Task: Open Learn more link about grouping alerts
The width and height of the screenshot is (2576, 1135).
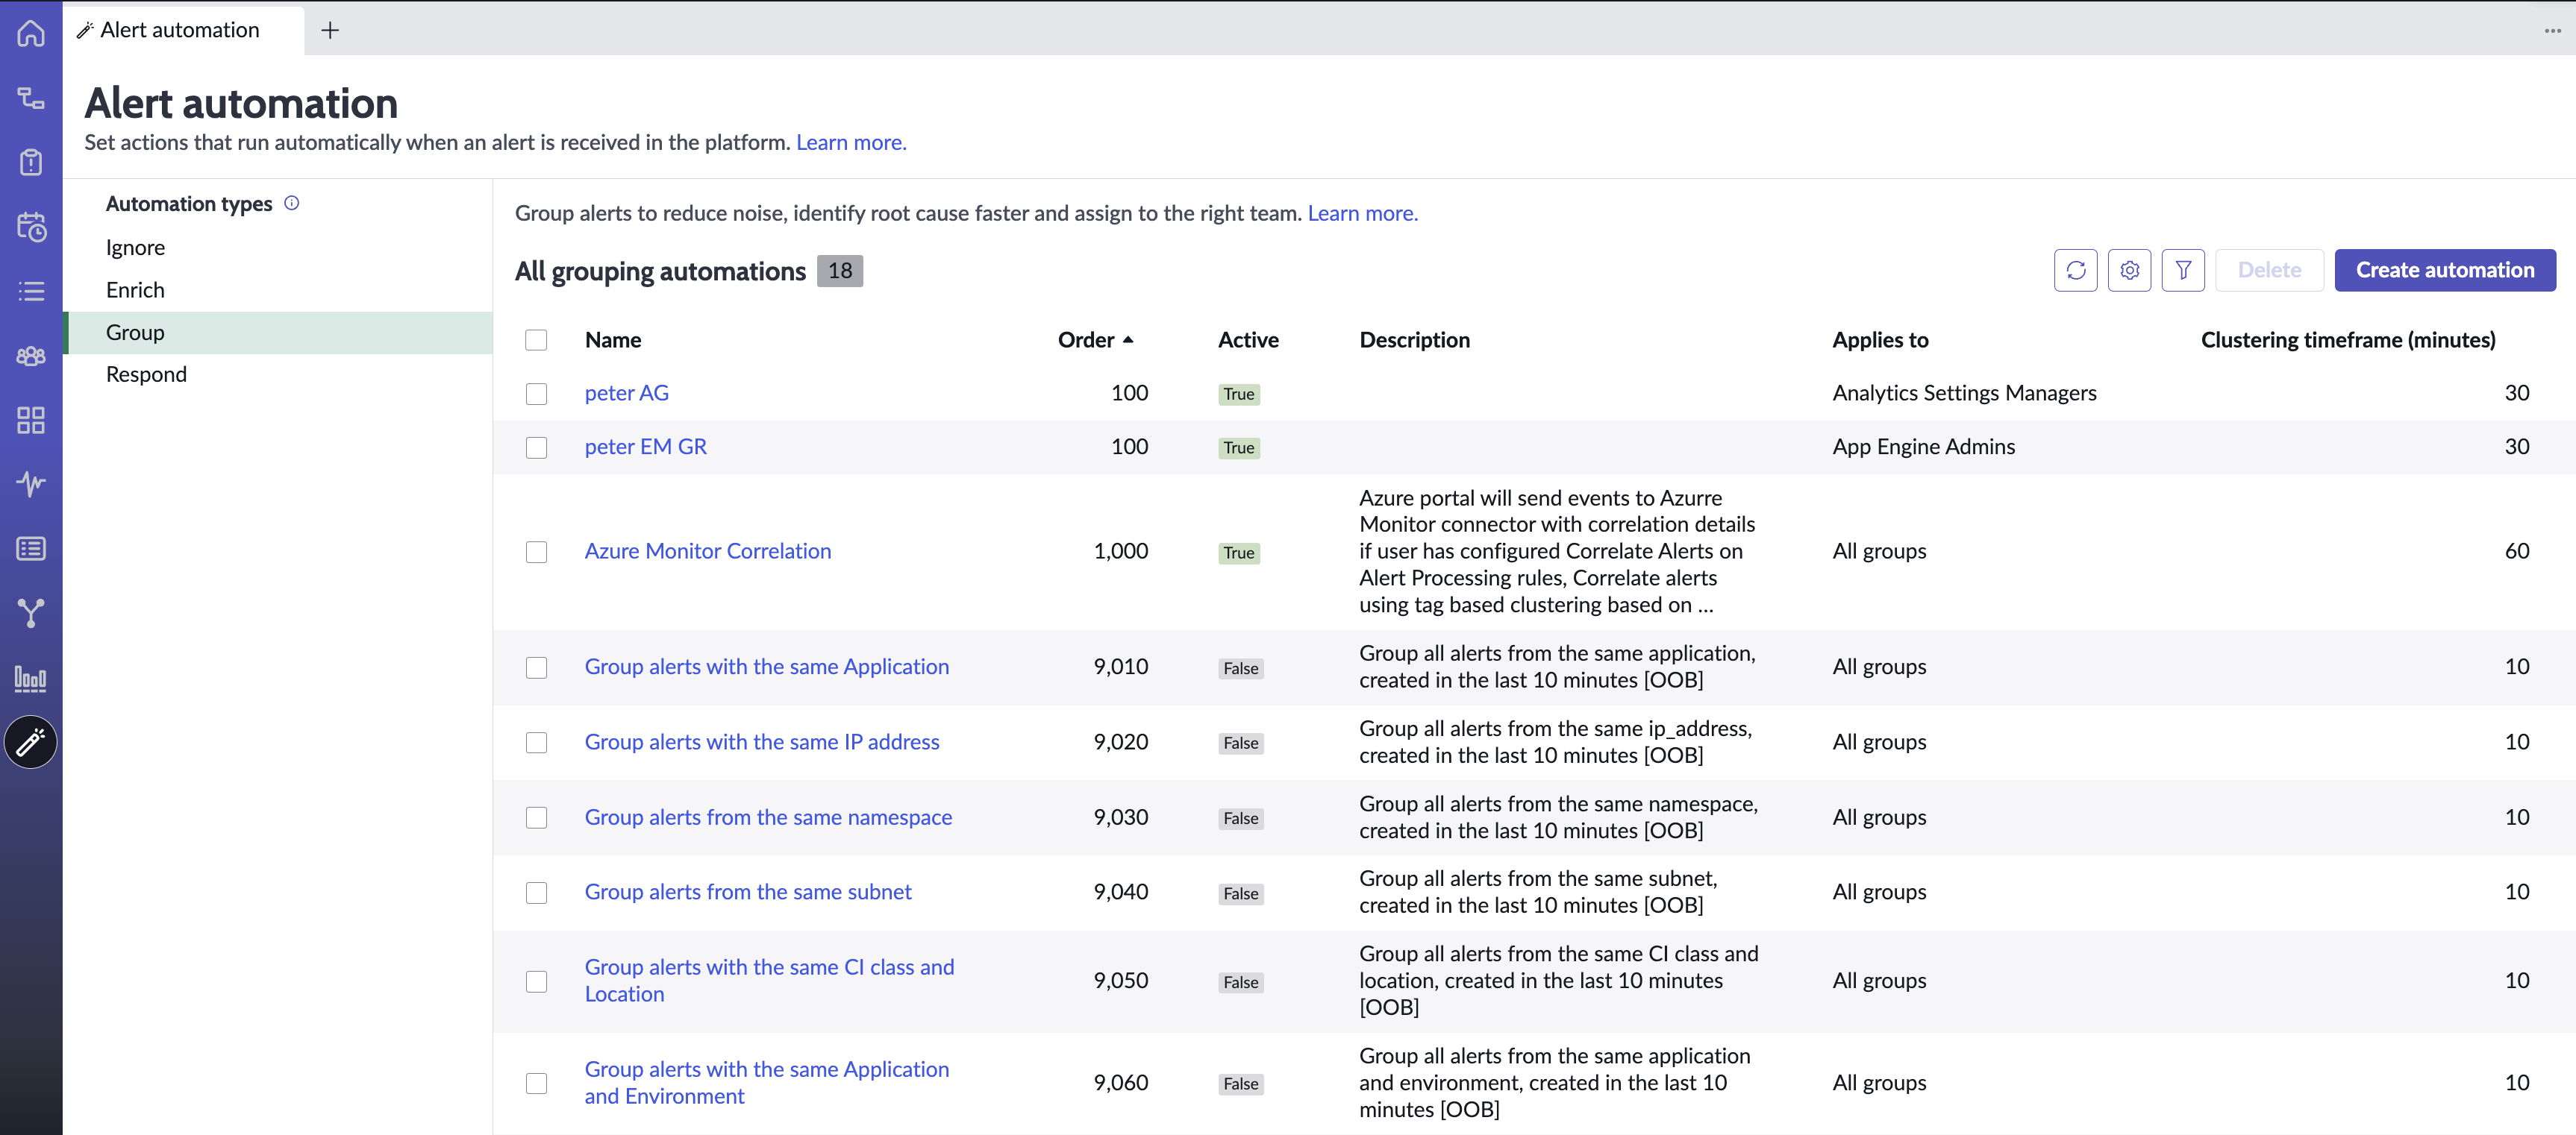Action: pos(1362,214)
